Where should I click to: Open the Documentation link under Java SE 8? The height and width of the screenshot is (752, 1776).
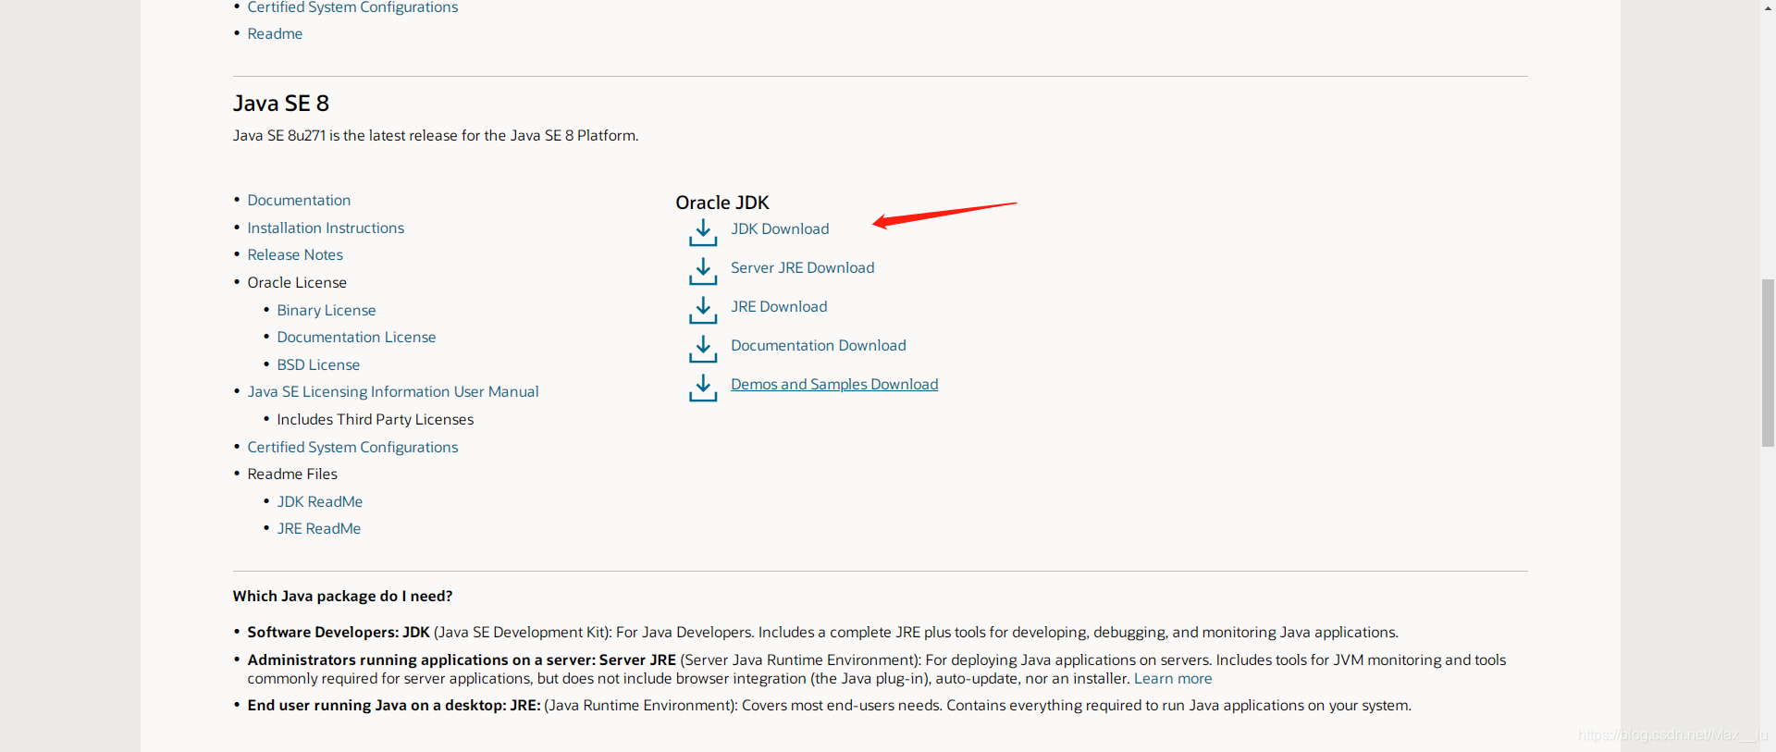pos(299,200)
